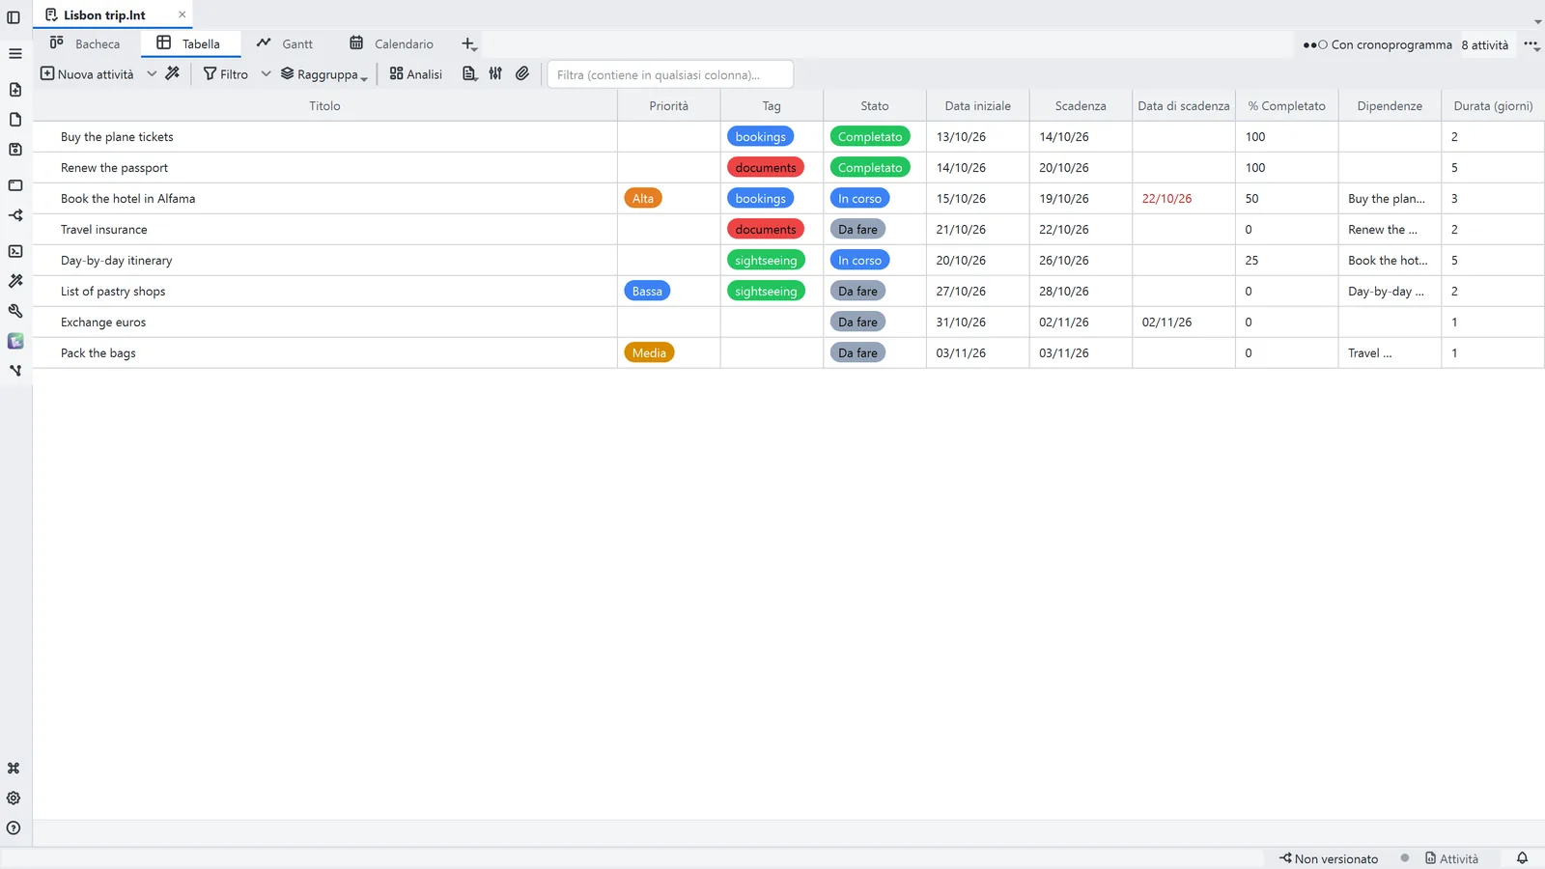
Task: Close the Lisbon trip.lnt file tab
Action: point(182,14)
